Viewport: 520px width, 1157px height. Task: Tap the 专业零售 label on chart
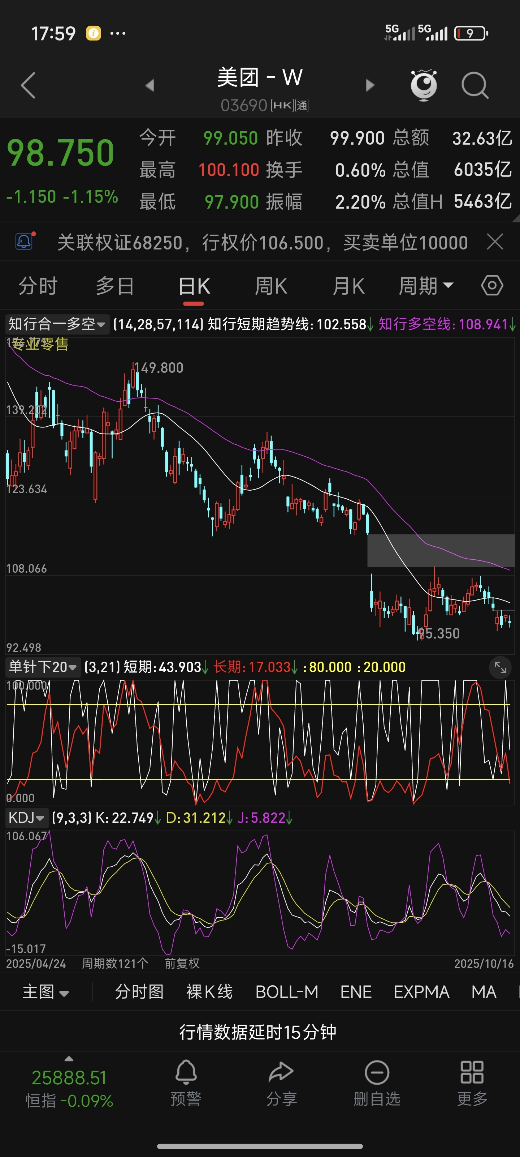tap(39, 344)
